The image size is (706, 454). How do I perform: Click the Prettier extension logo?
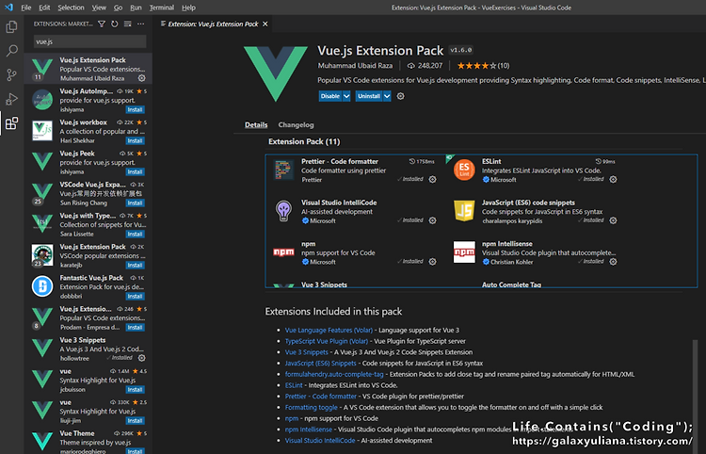[x=283, y=170]
